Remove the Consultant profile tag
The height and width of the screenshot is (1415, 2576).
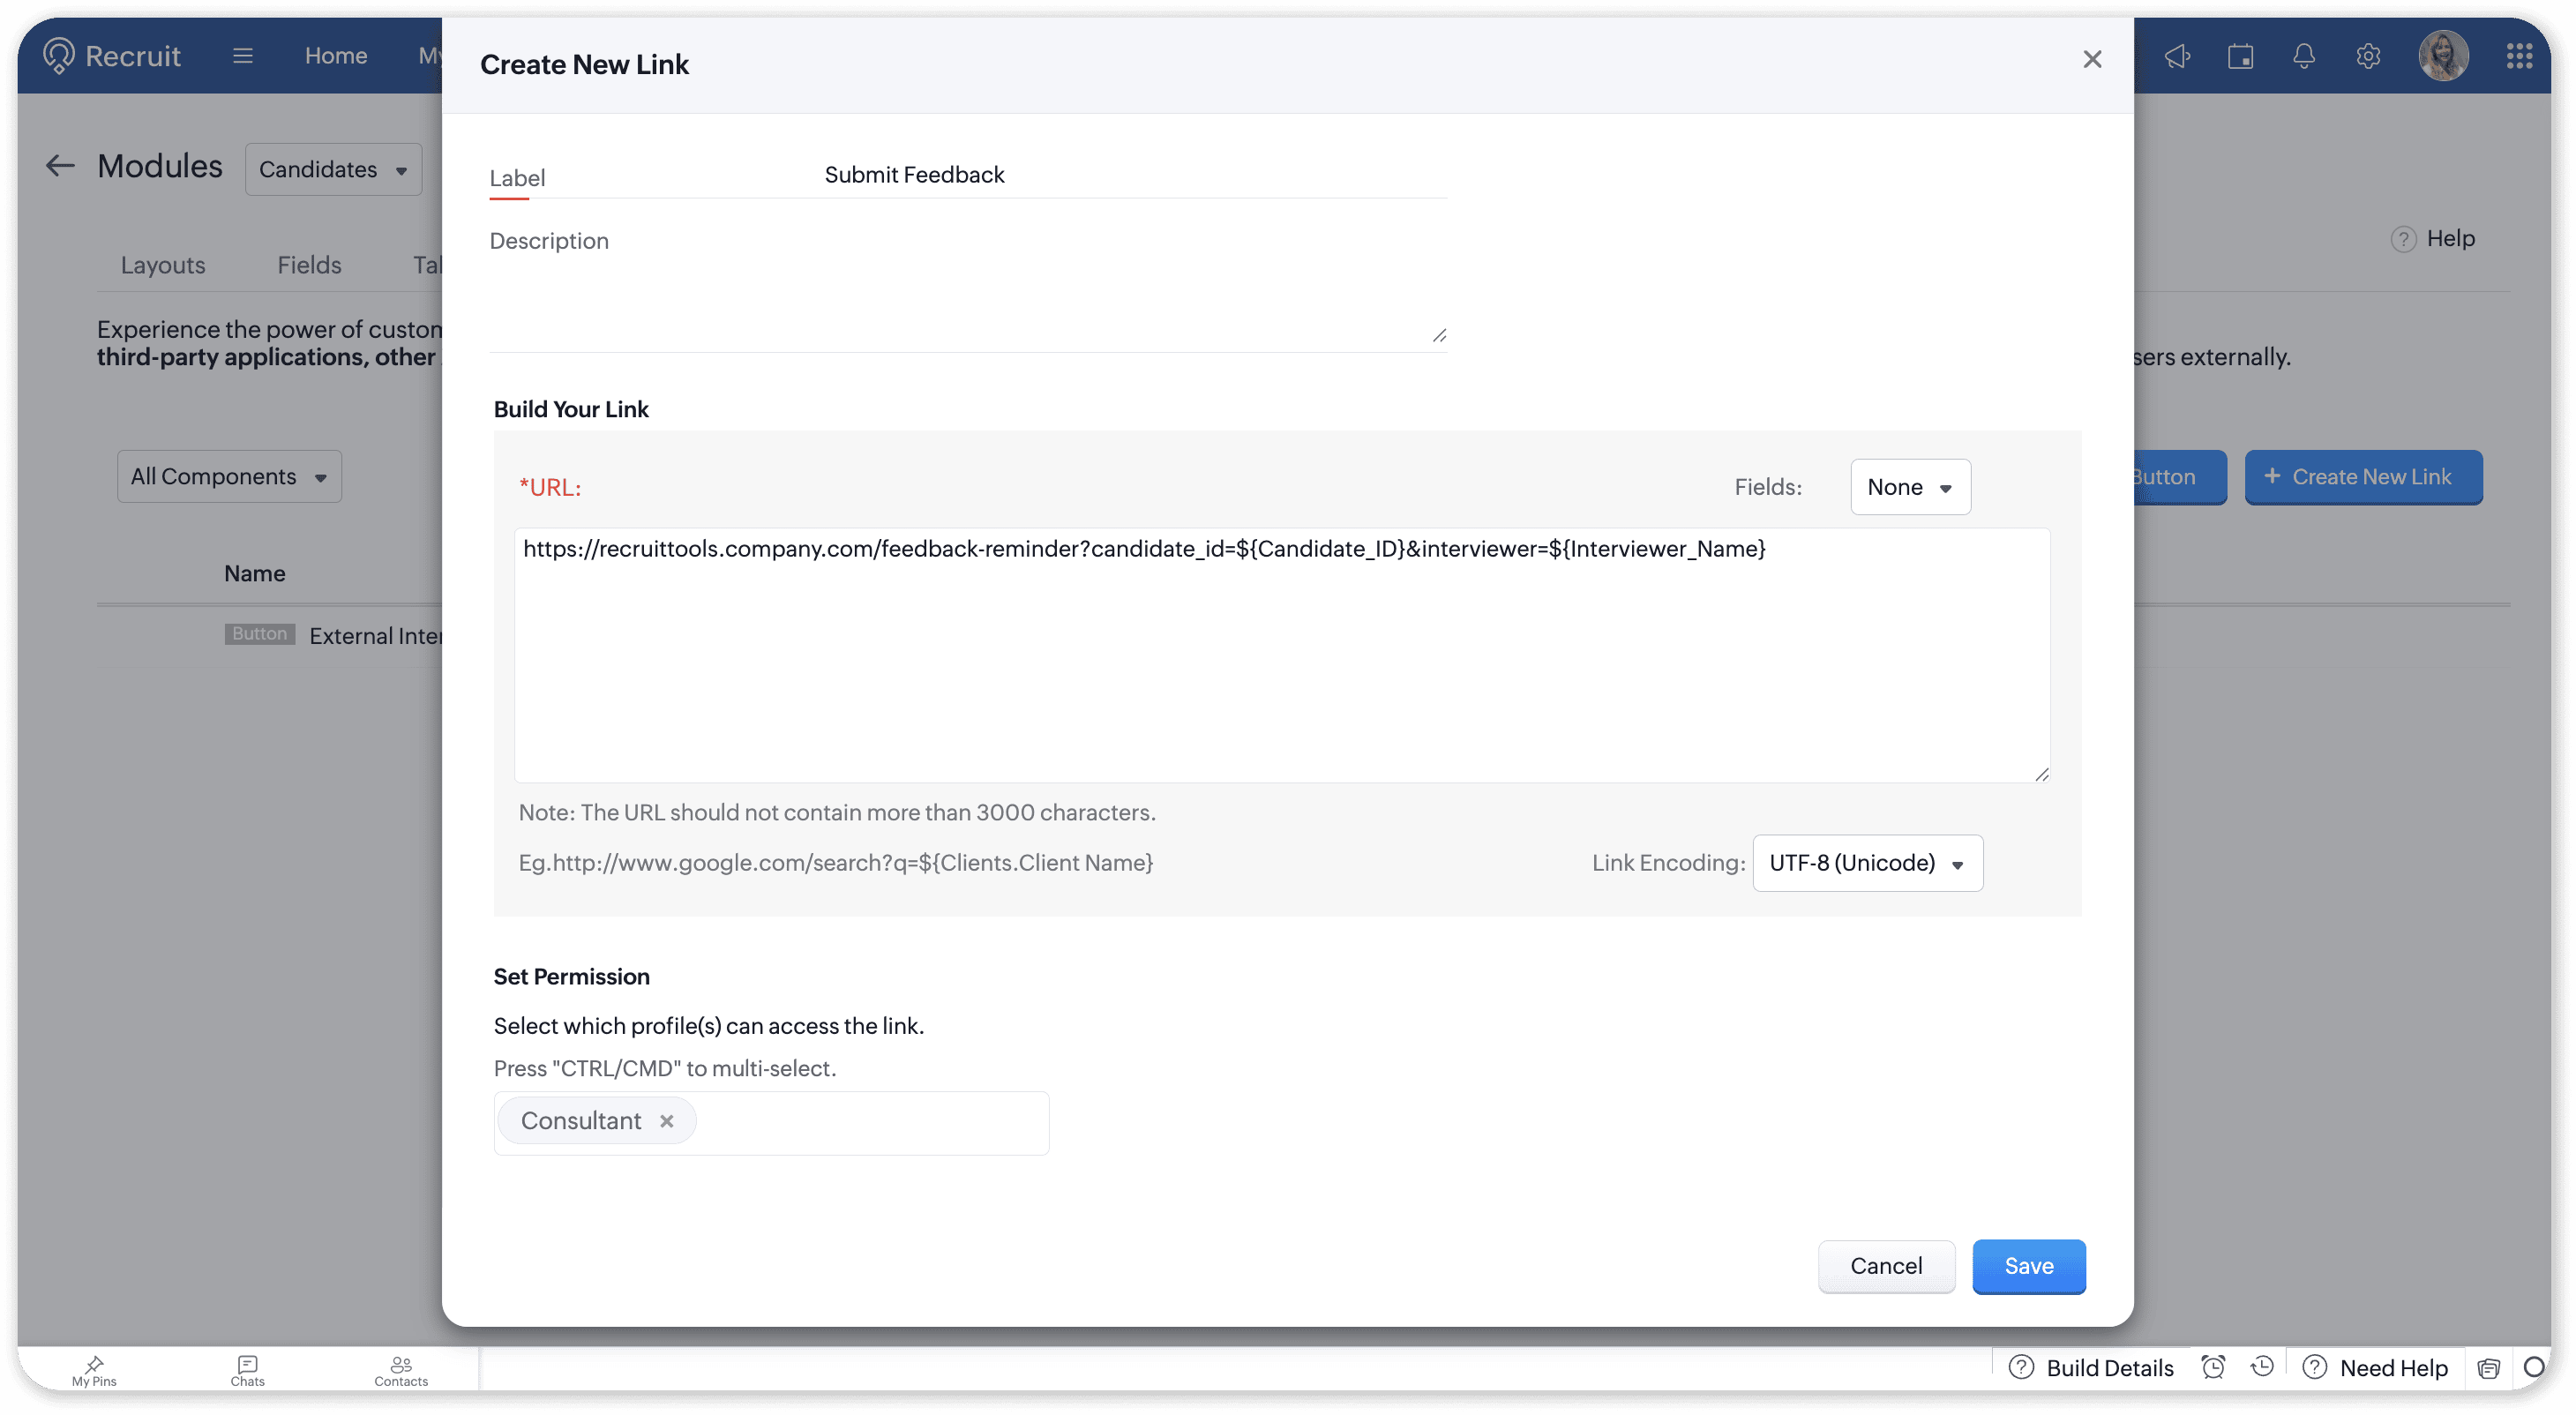click(667, 1121)
